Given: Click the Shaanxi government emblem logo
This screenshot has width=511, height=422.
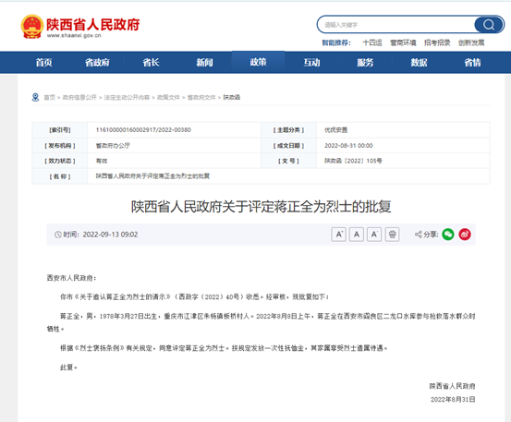Looking at the screenshot, I should coord(31,27).
